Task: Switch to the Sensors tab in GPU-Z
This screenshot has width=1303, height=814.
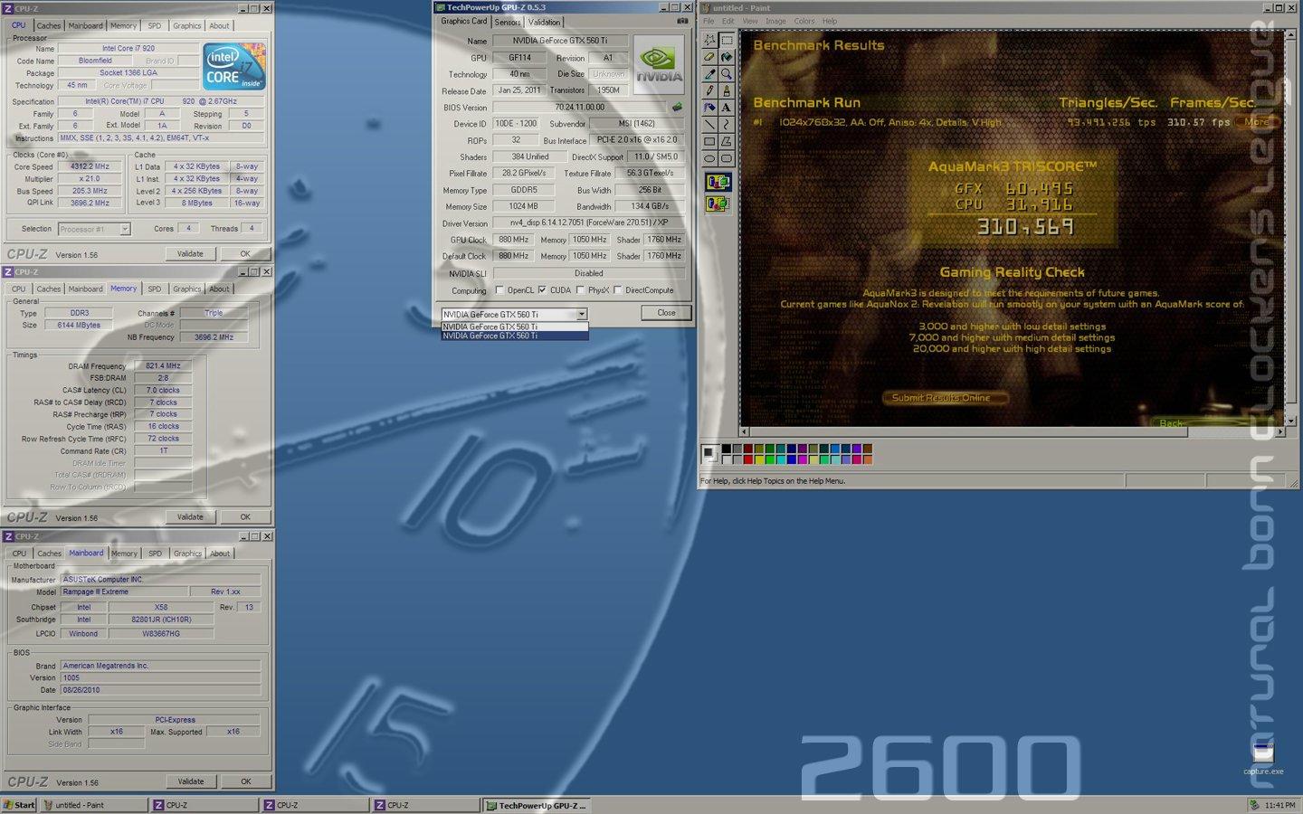Action: [508, 22]
